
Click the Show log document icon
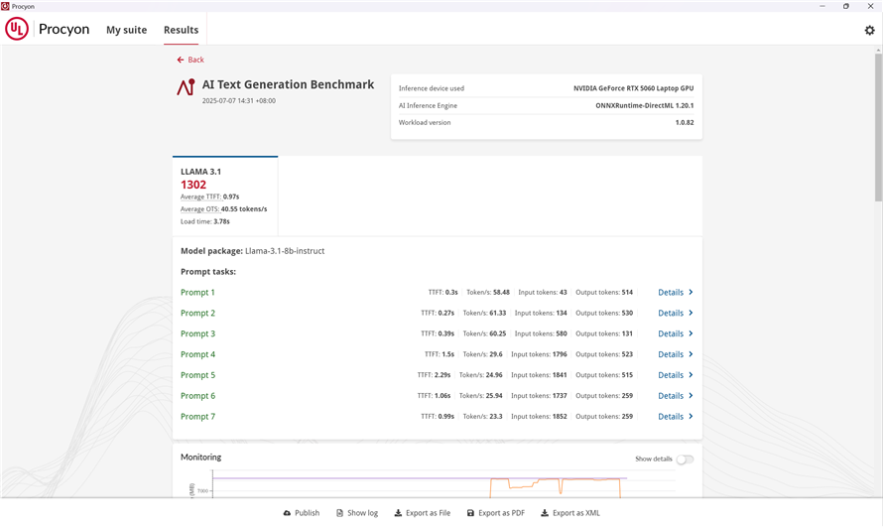tap(339, 513)
